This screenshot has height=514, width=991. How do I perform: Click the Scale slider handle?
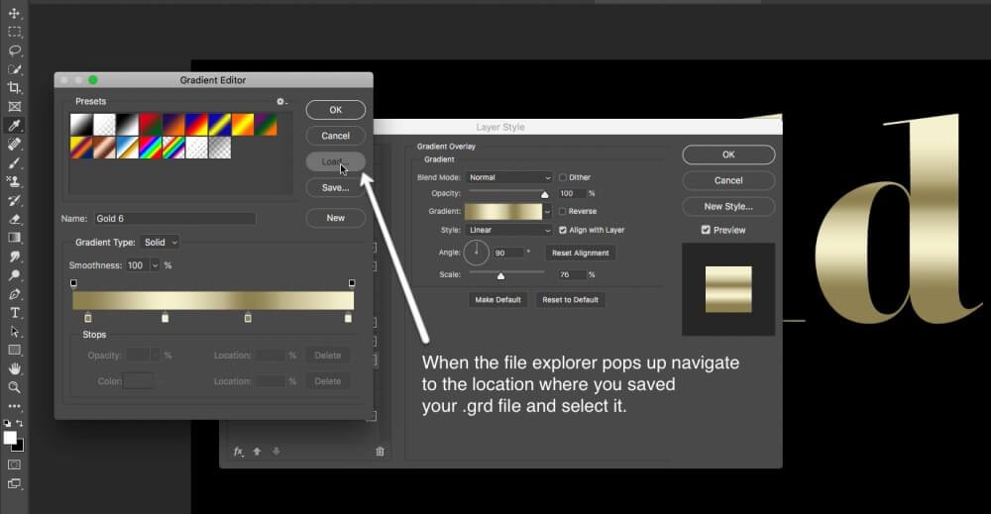(x=500, y=276)
